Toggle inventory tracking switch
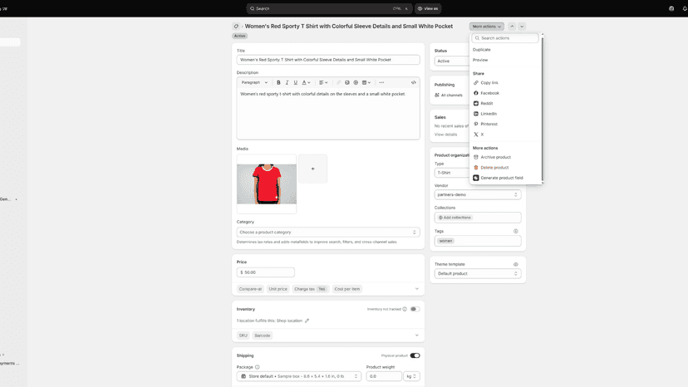The height and width of the screenshot is (387, 688). point(415,309)
